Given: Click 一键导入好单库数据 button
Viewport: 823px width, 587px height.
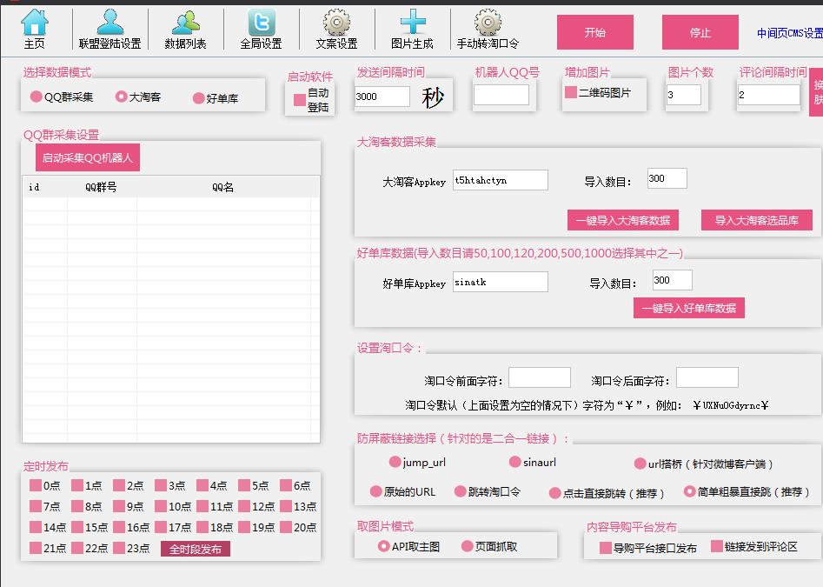Looking at the screenshot, I should pyautogui.click(x=689, y=308).
